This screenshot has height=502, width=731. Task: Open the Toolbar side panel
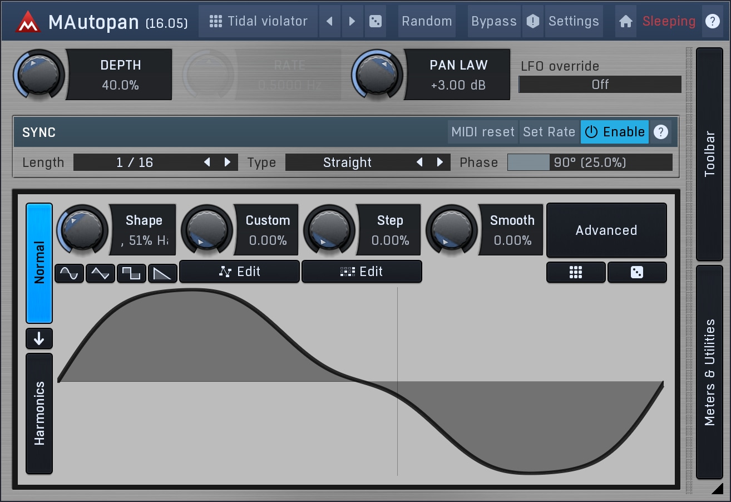pyautogui.click(x=710, y=154)
